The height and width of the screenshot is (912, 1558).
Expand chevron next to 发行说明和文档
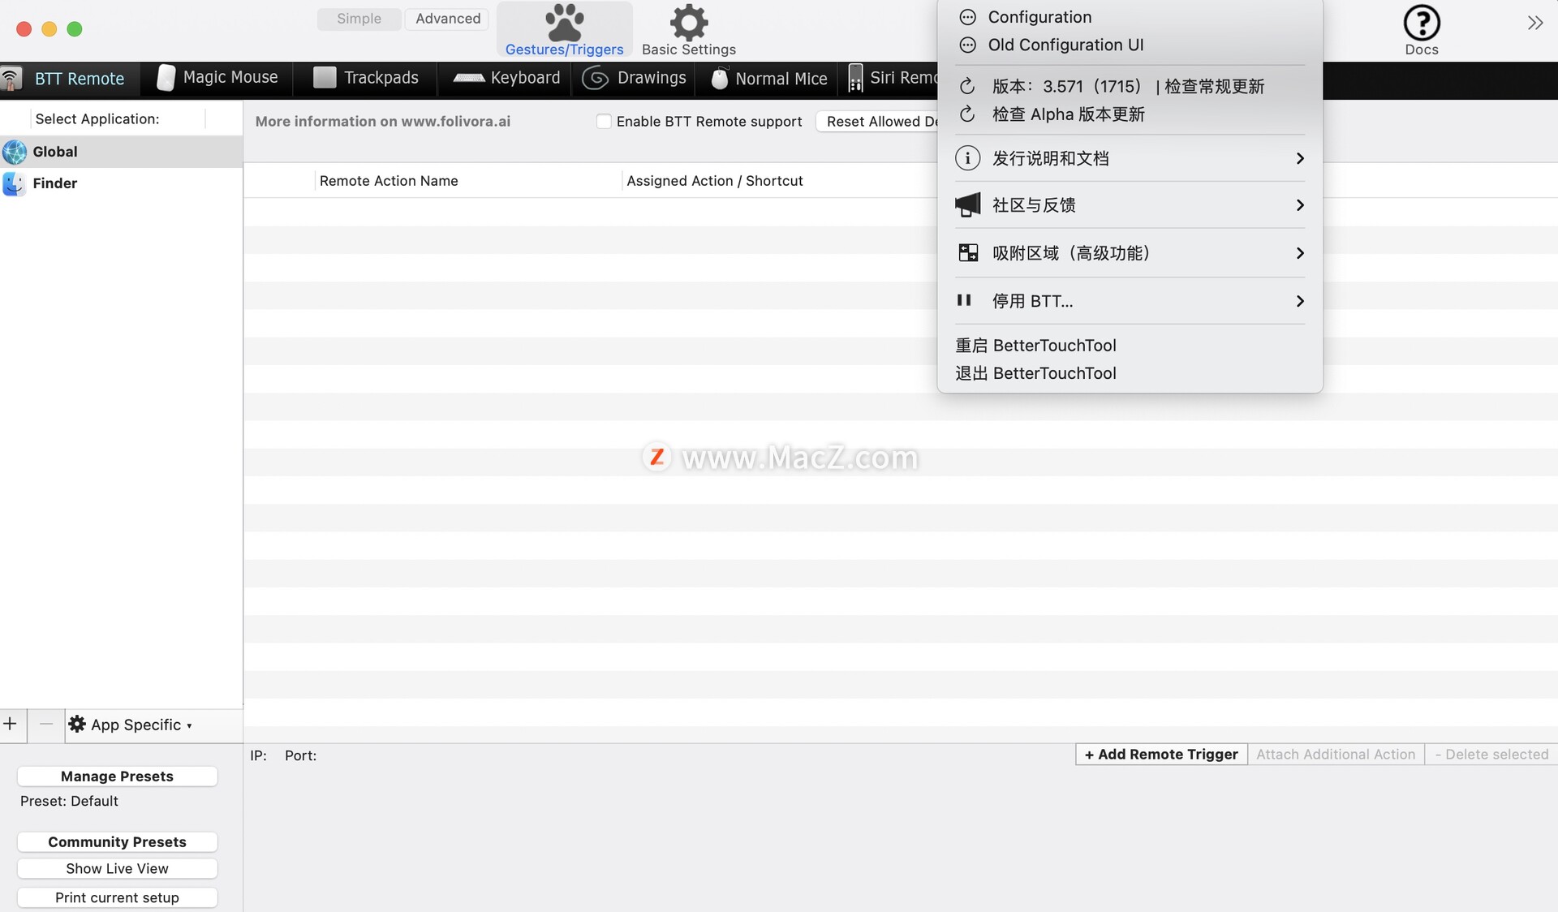(x=1300, y=158)
